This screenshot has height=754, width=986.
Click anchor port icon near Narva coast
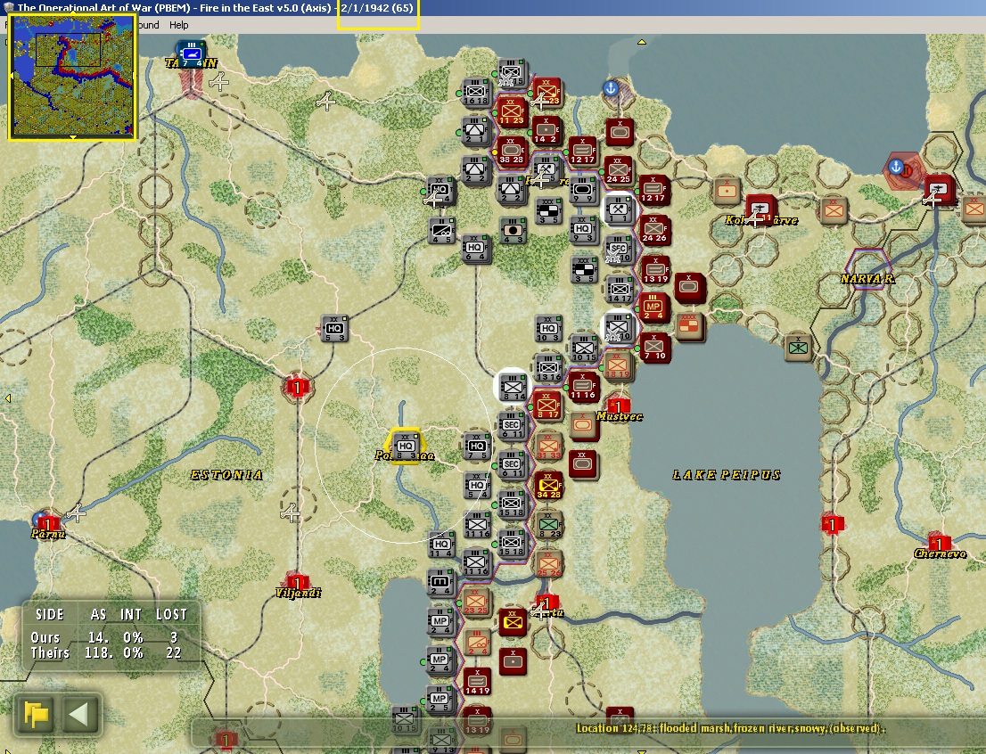point(895,168)
